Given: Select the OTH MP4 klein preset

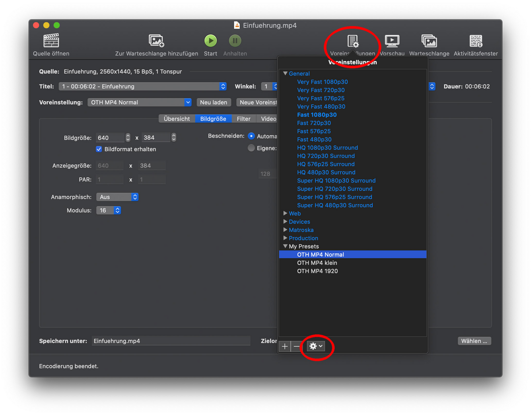Looking at the screenshot, I should 317,263.
